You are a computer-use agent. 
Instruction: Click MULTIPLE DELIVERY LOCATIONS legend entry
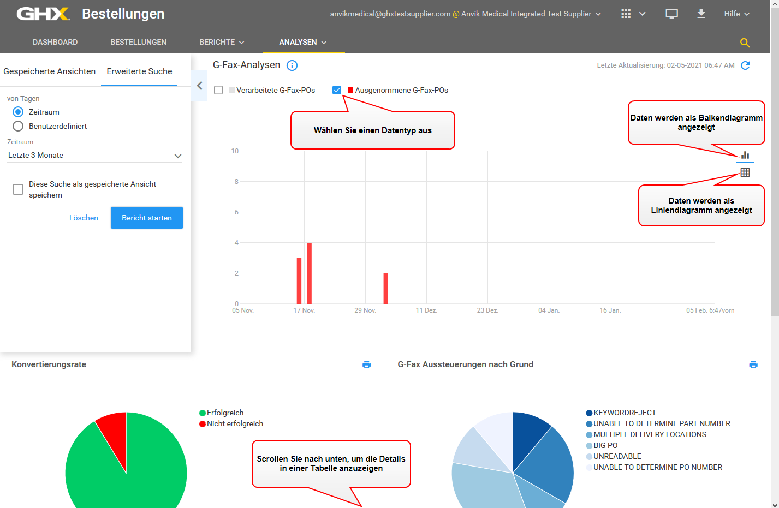coord(646,435)
